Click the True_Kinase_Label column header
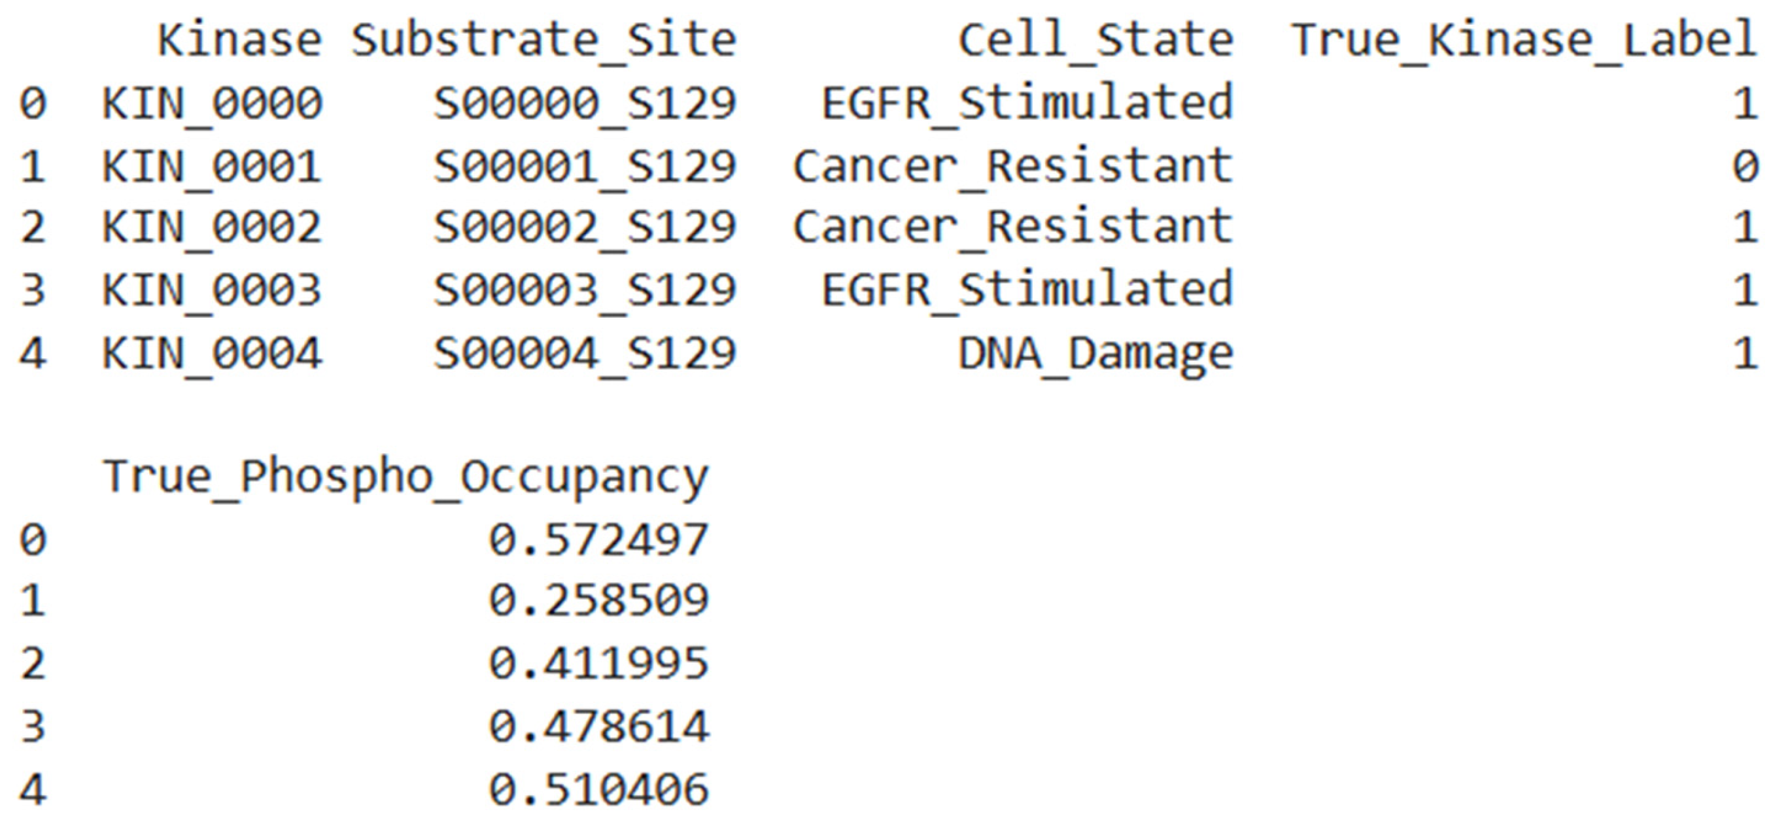The image size is (1773, 820). click(x=1524, y=40)
